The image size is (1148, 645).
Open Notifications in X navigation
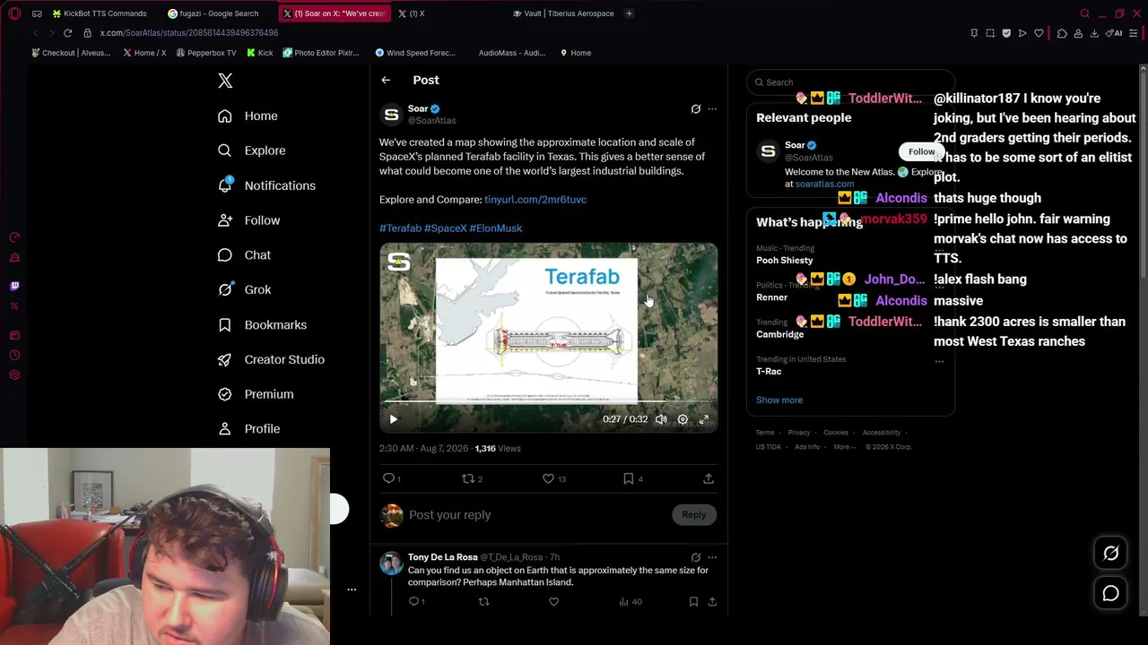pos(267,185)
